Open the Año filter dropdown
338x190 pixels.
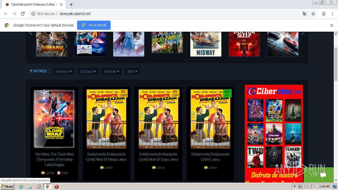[132, 71]
